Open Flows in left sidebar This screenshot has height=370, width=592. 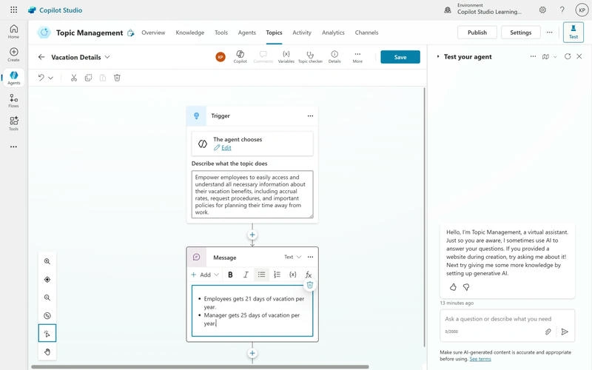[13, 101]
